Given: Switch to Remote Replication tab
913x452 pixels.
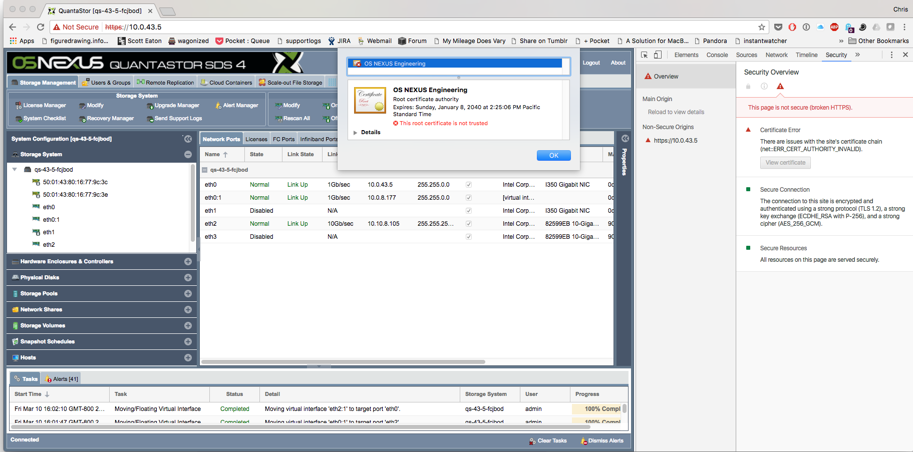Looking at the screenshot, I should pos(165,83).
